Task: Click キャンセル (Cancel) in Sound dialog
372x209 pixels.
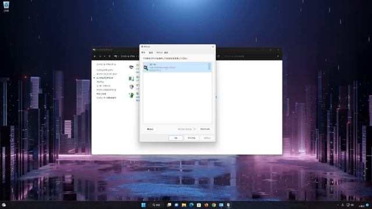Action: 191,138
